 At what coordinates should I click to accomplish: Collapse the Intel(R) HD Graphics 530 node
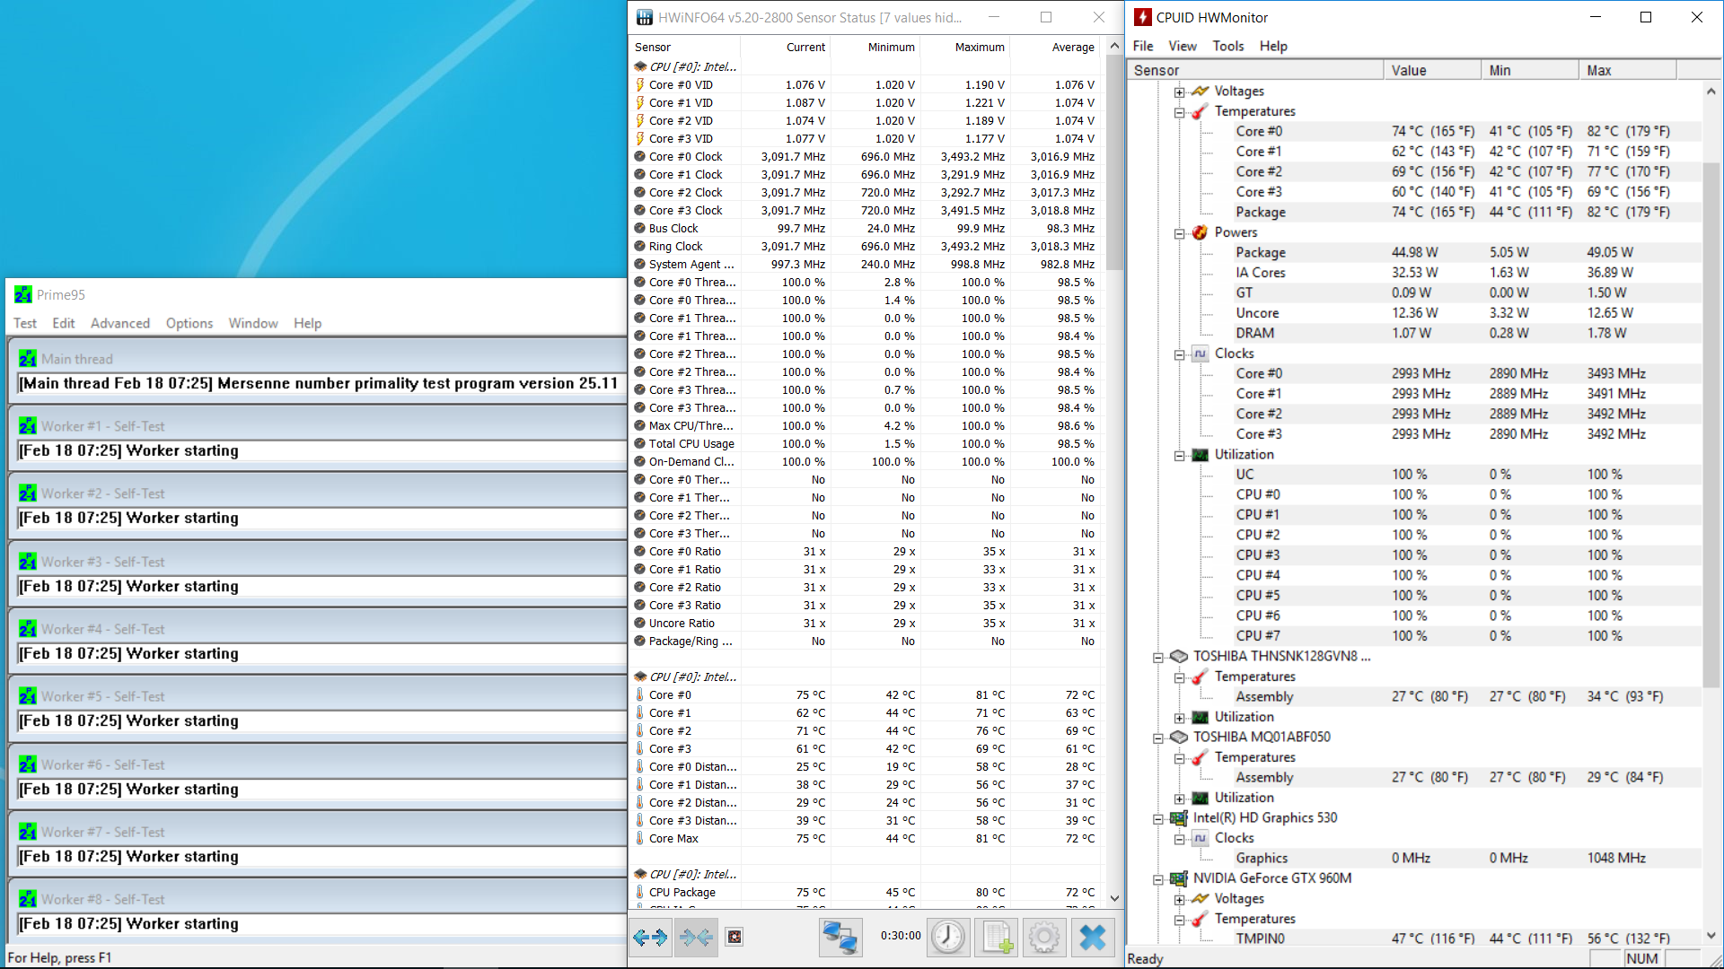[1157, 819]
